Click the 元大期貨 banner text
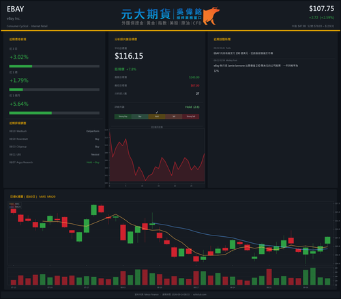Viewport: 341px width, 299px height. tap(146, 14)
